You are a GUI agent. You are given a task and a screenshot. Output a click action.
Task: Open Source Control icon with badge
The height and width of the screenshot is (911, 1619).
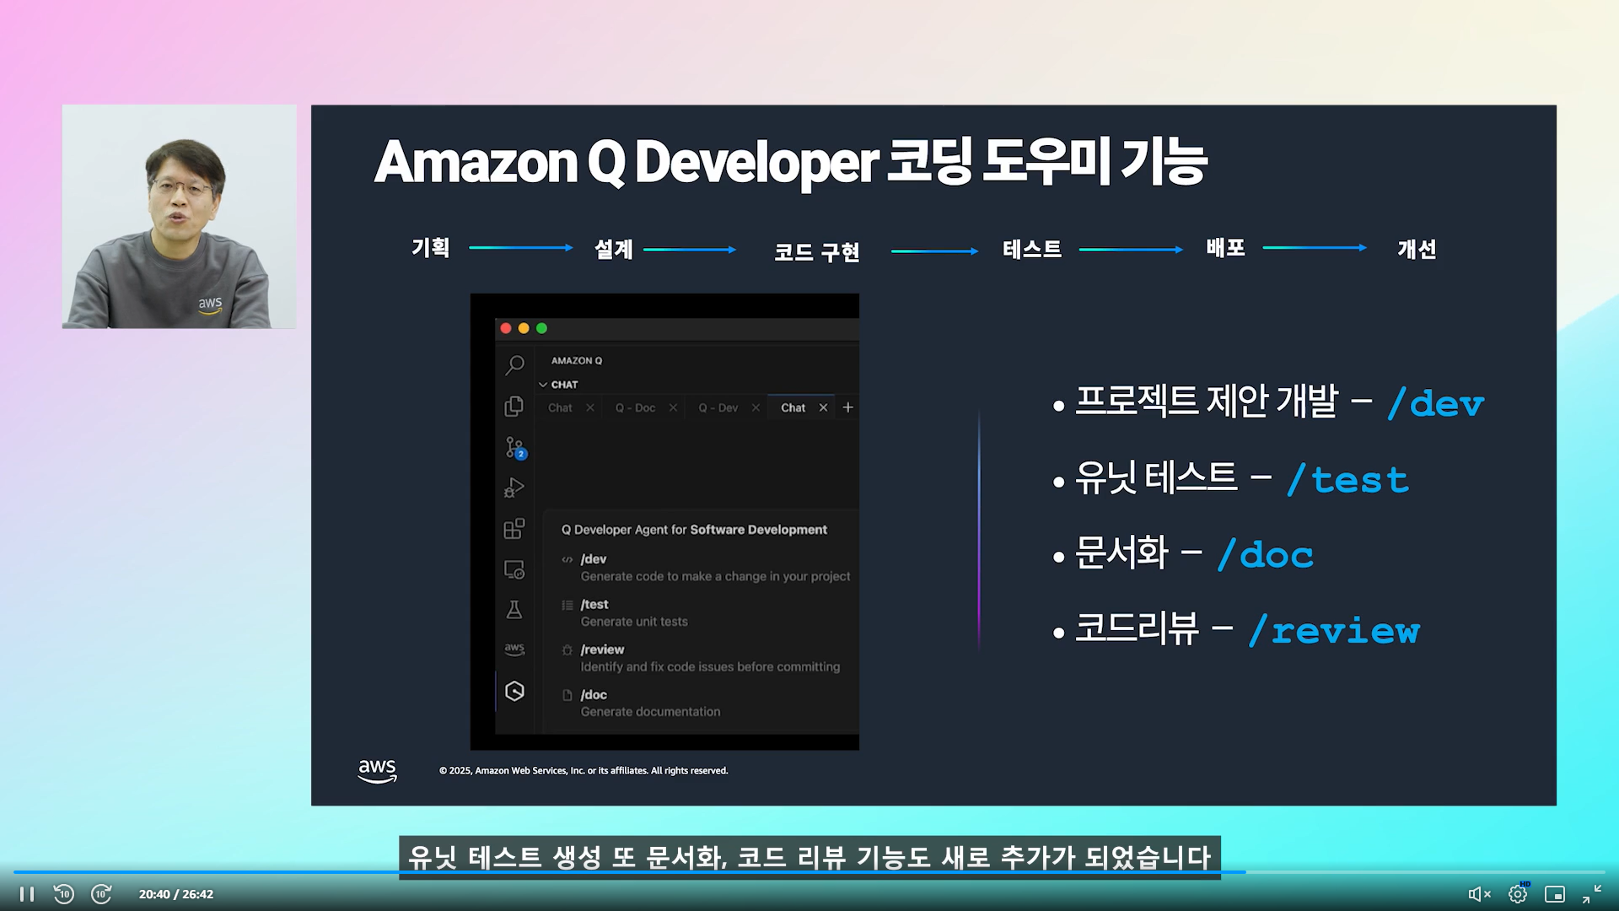[x=514, y=447]
